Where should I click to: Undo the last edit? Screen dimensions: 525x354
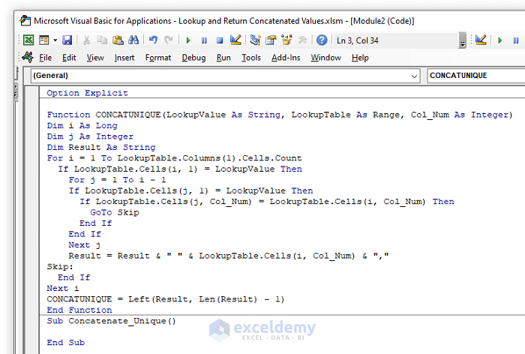[x=153, y=40]
